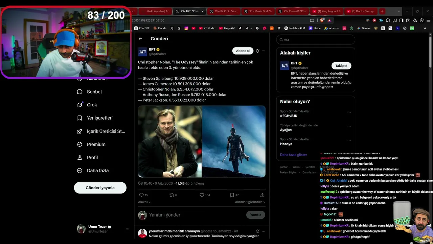Switch to the X'te СталкеР tab

point(292,11)
